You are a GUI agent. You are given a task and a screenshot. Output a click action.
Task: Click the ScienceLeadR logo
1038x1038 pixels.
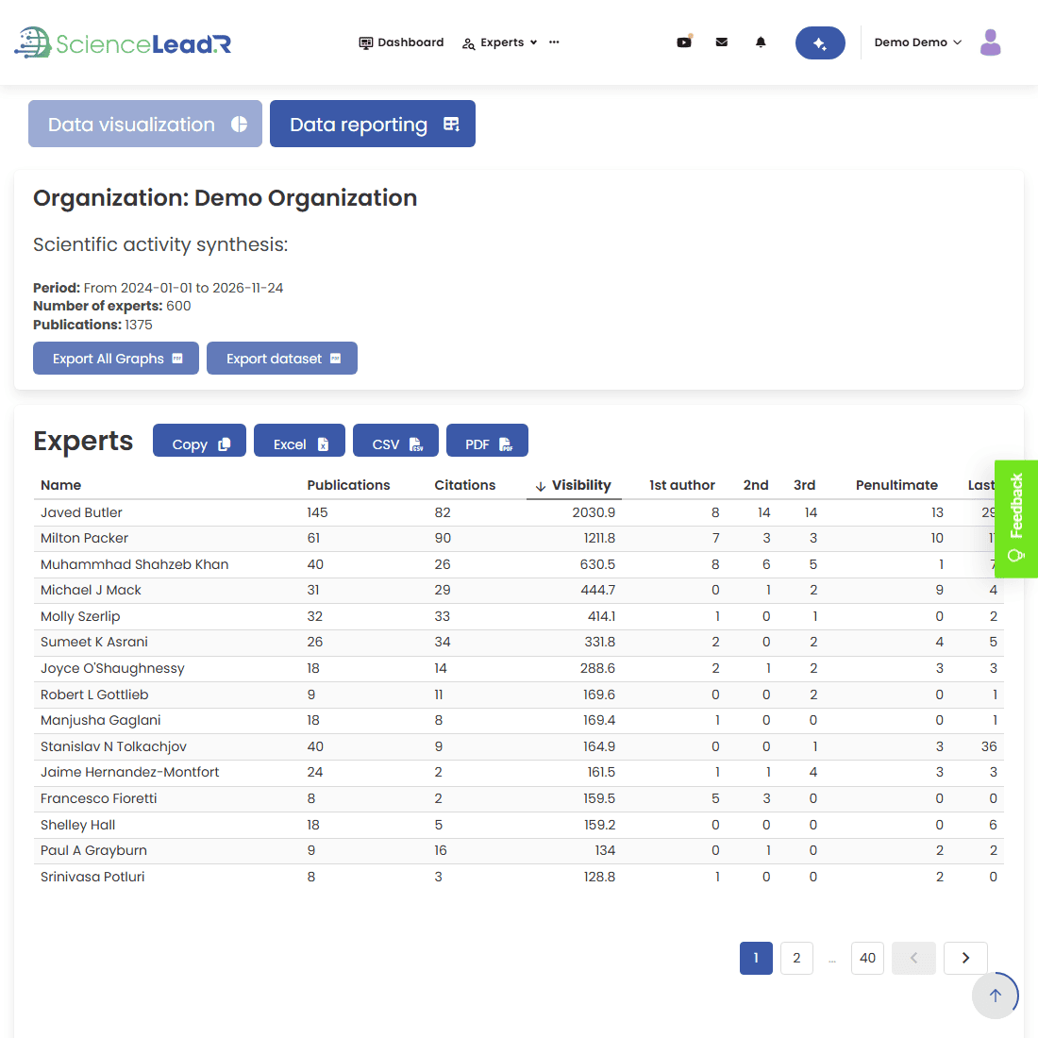[x=123, y=42]
